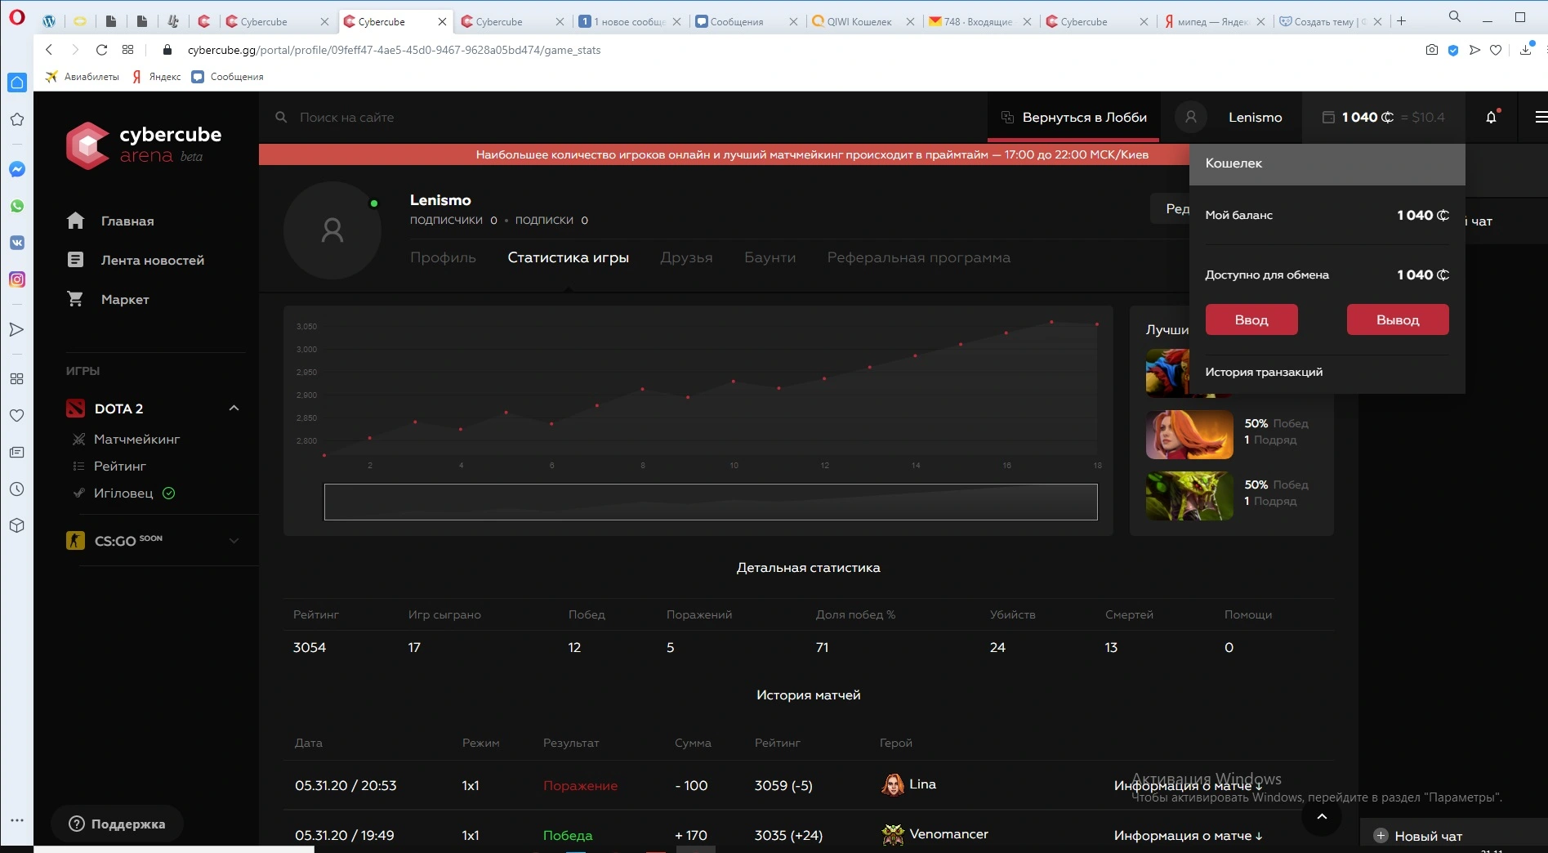Screen dimensions: 1548x853
Task: Open Матчмейкинг under DOTA 2
Action: click(x=127, y=440)
